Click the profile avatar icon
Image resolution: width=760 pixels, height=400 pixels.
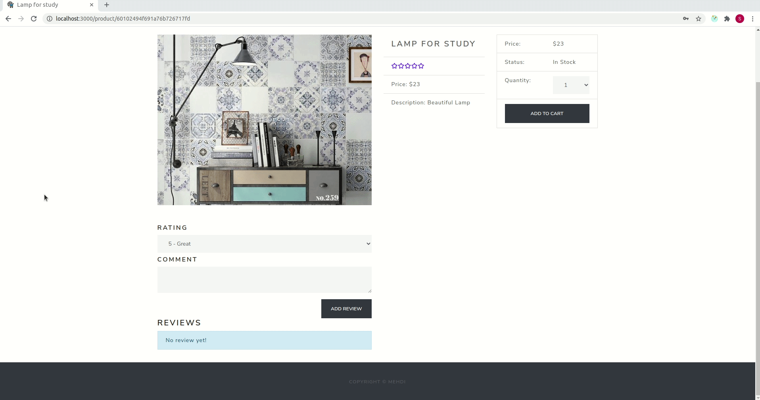(740, 19)
